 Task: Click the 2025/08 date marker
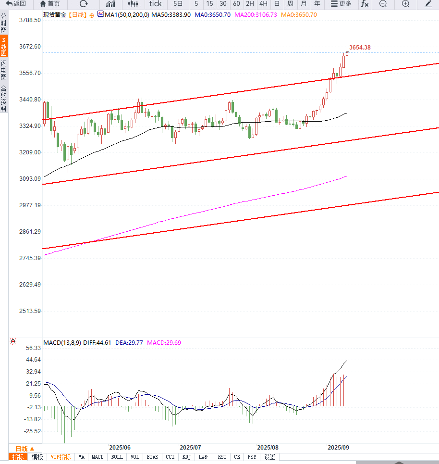(268, 448)
